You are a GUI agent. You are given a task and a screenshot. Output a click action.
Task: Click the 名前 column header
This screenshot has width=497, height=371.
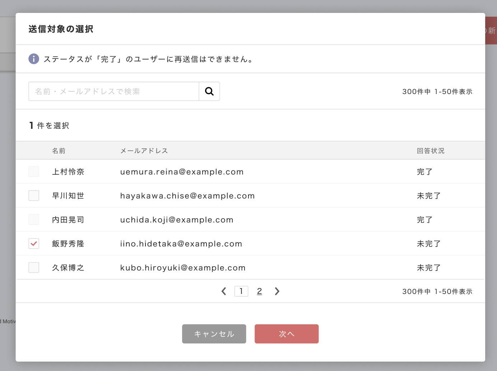[59, 151]
